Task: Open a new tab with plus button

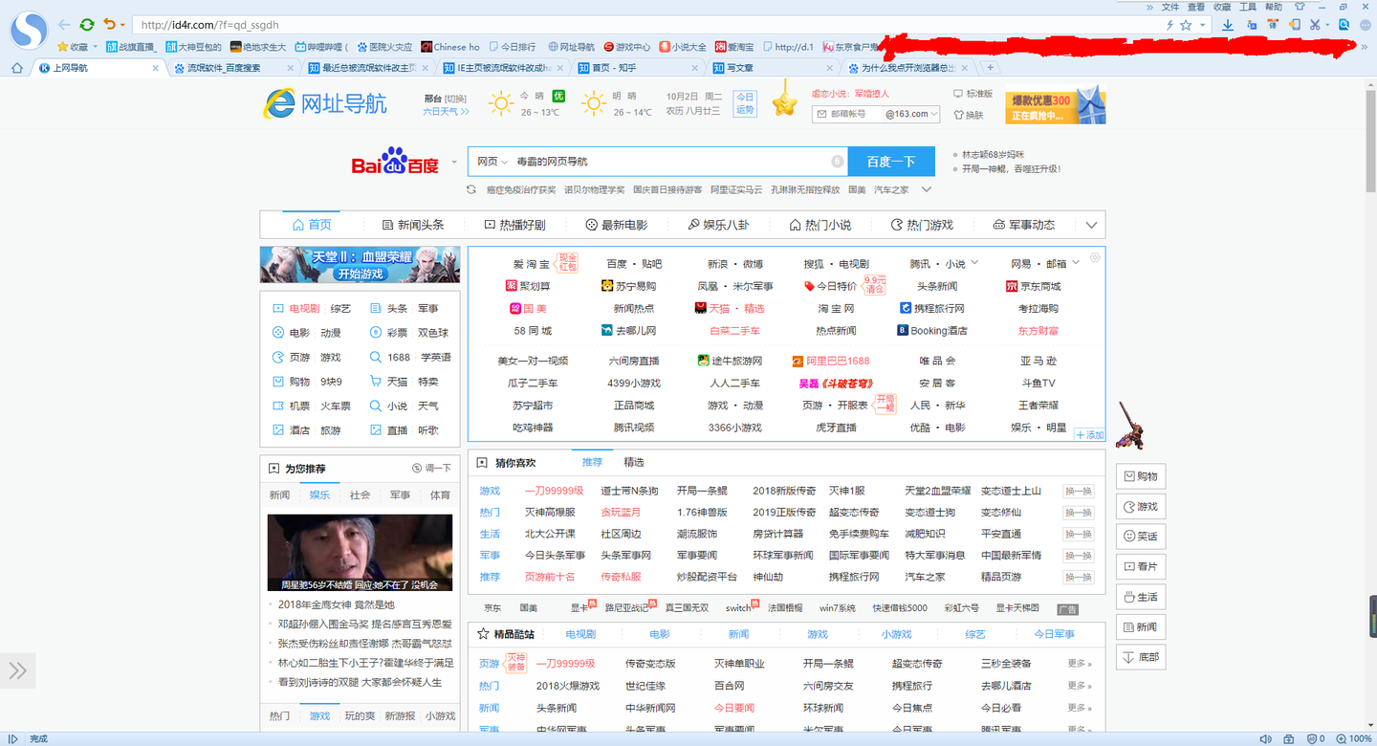Action: coord(991,68)
